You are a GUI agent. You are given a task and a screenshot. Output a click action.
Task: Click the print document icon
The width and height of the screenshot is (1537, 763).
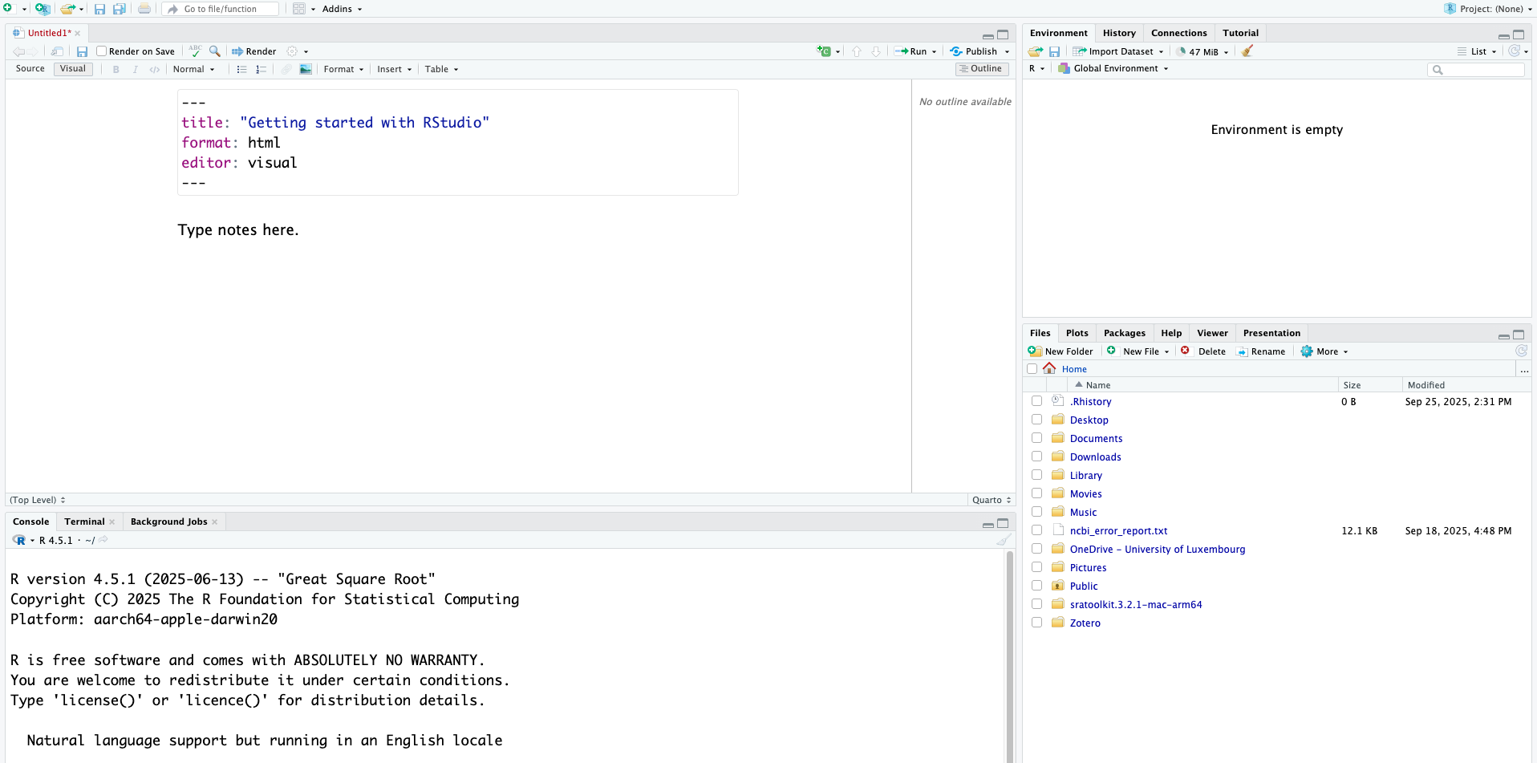click(144, 9)
